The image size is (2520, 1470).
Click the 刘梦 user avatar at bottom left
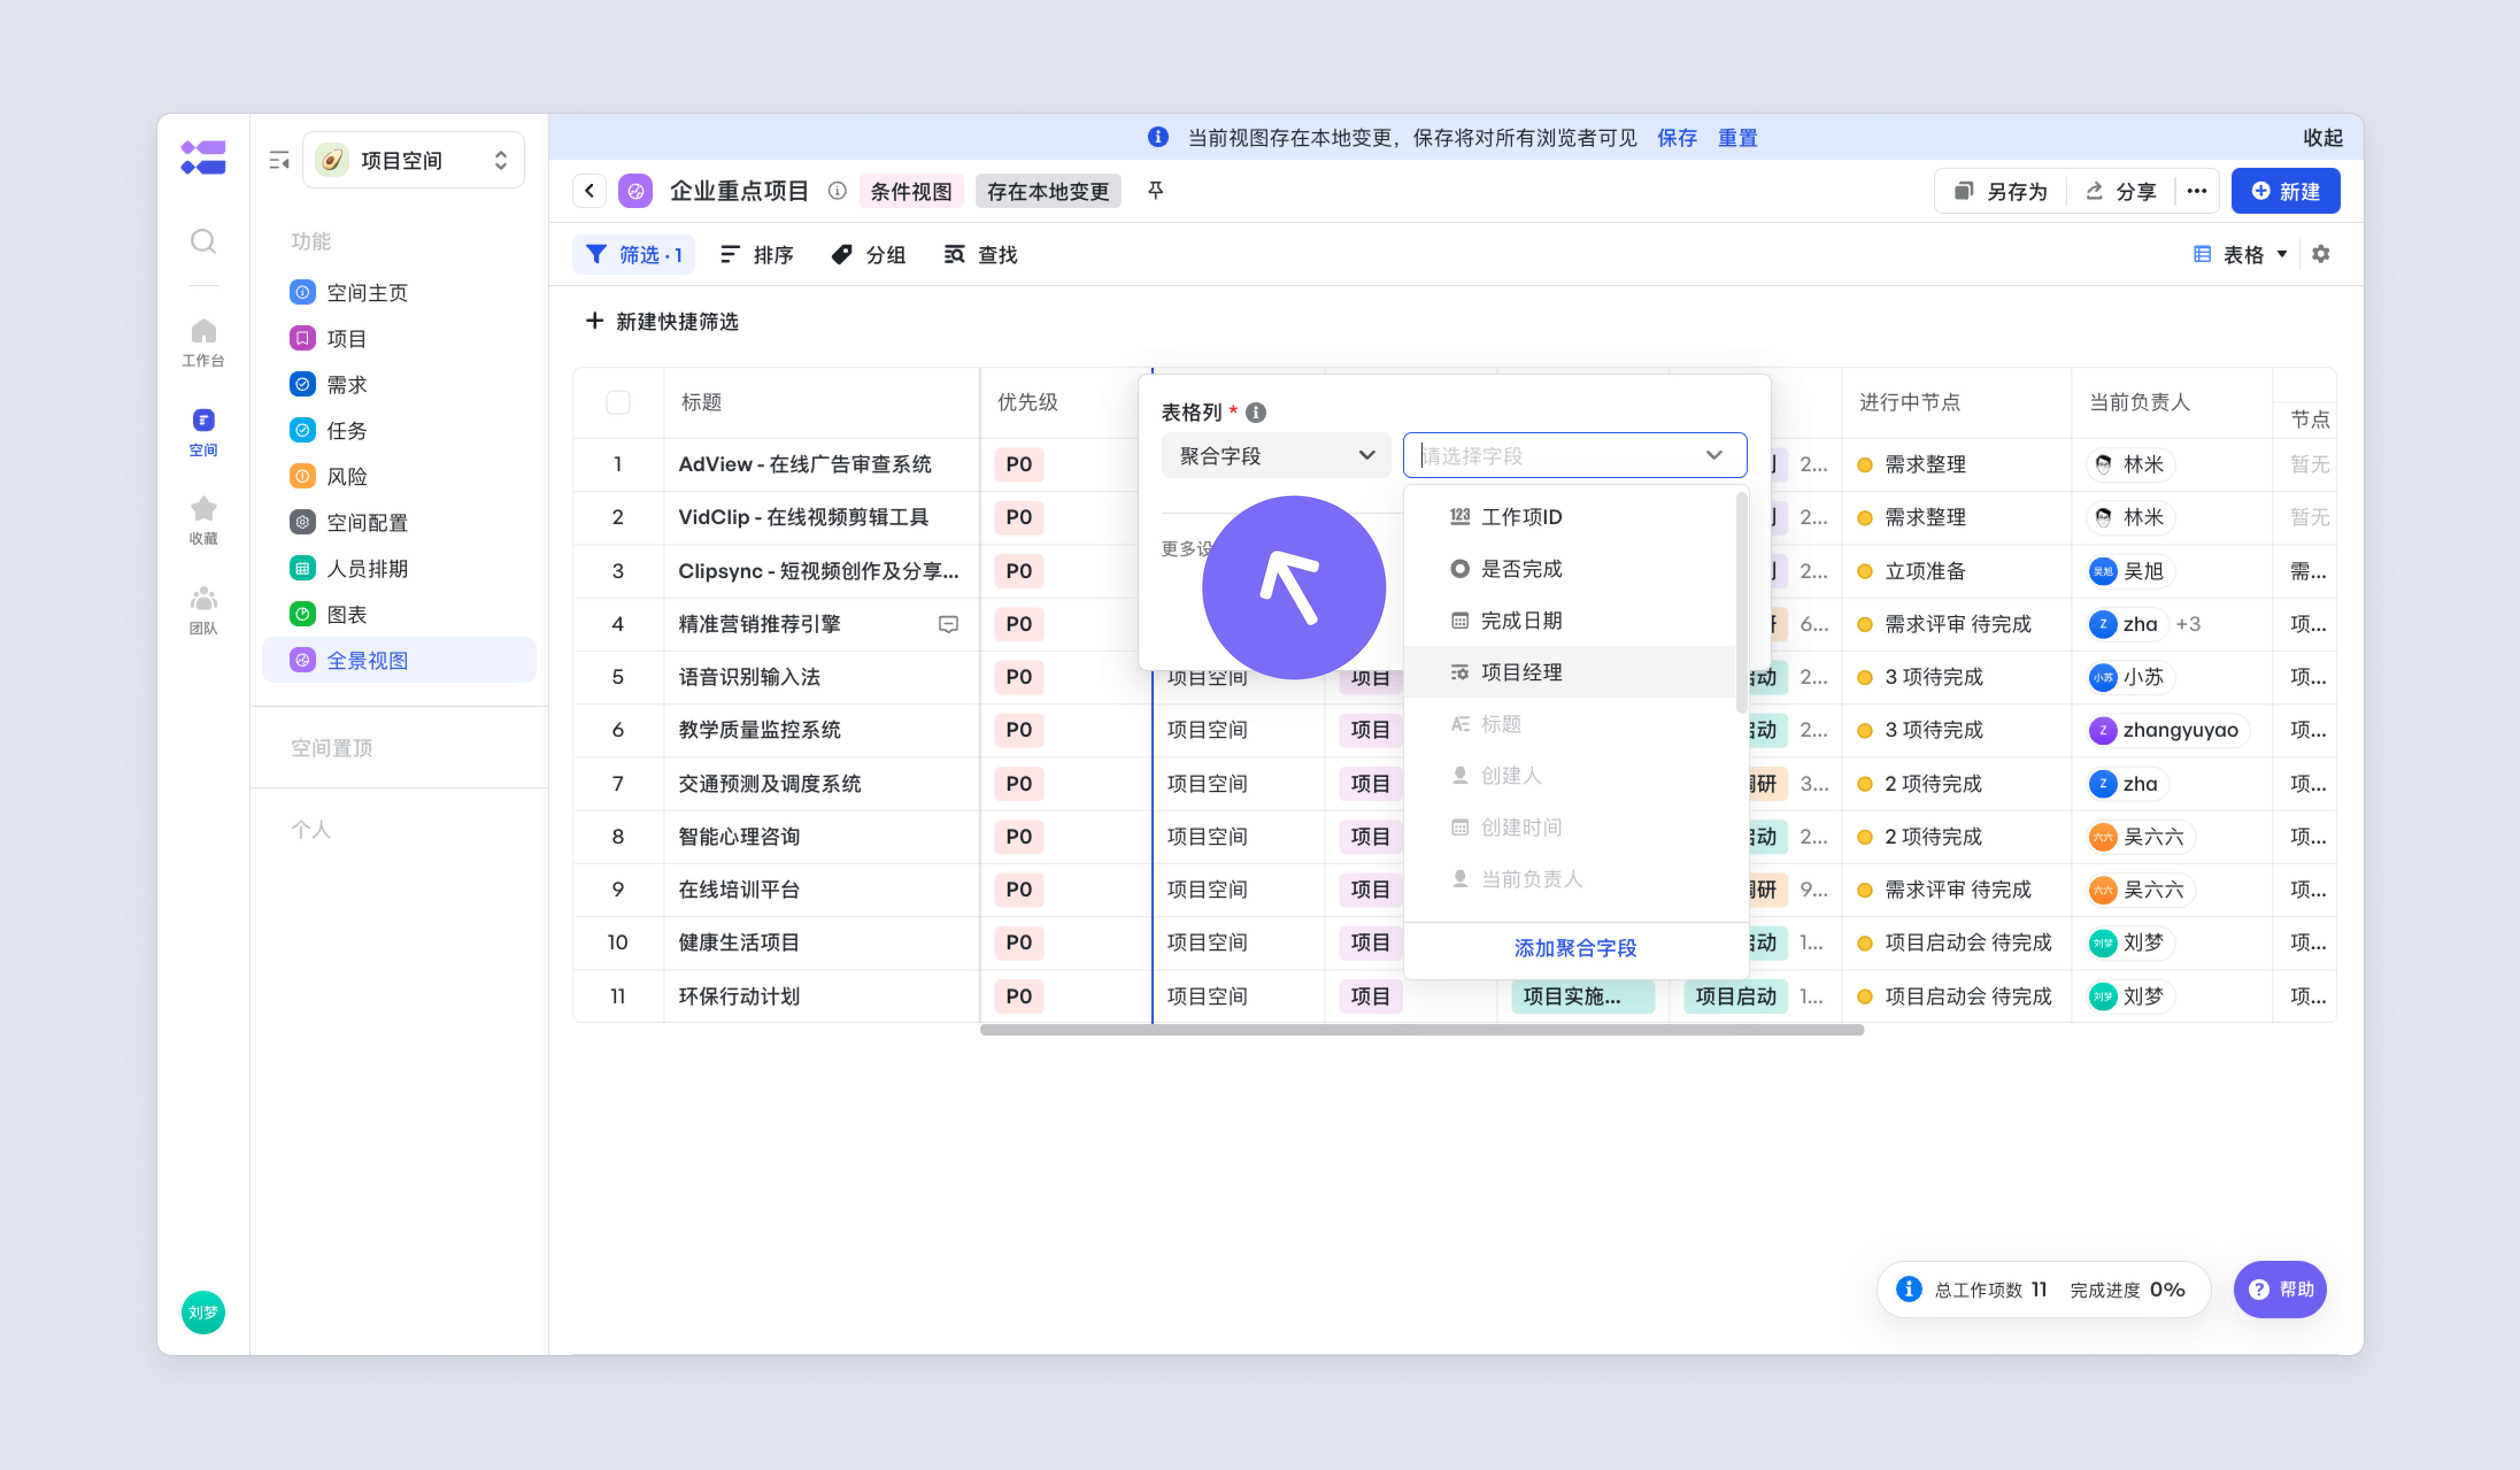click(203, 1312)
